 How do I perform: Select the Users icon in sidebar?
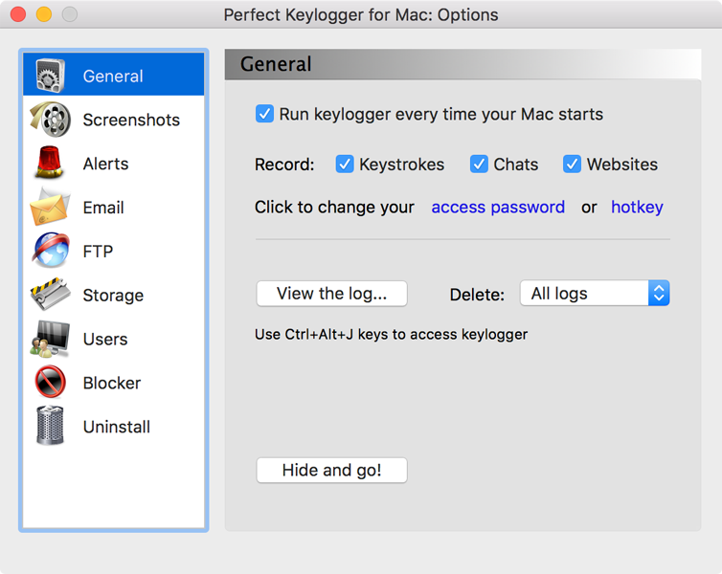point(50,340)
